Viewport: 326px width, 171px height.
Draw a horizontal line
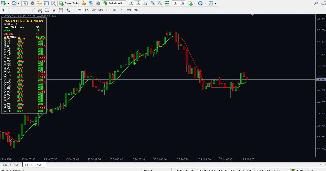(26, 10)
